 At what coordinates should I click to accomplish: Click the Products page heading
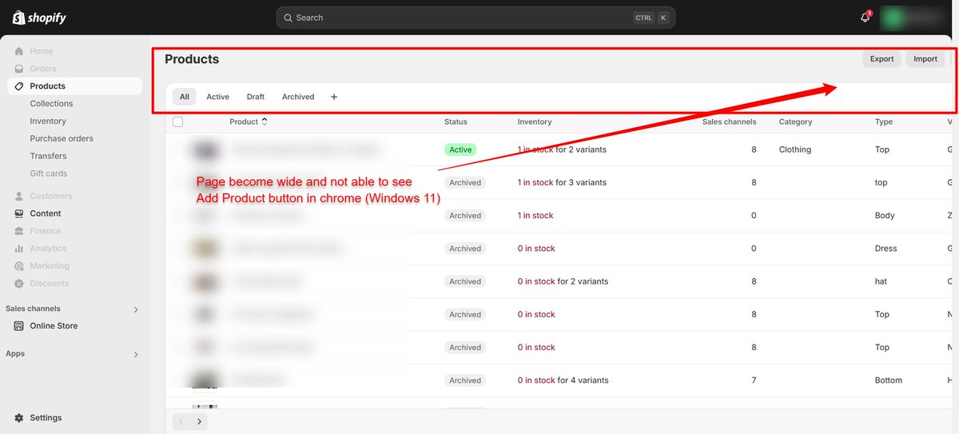point(192,59)
